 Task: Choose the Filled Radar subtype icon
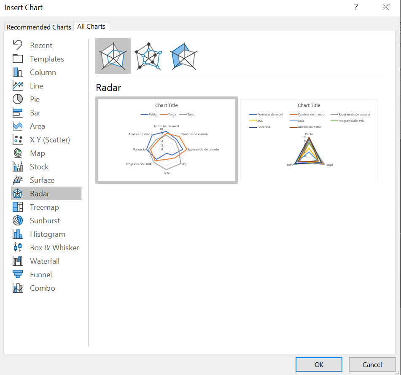coord(183,56)
